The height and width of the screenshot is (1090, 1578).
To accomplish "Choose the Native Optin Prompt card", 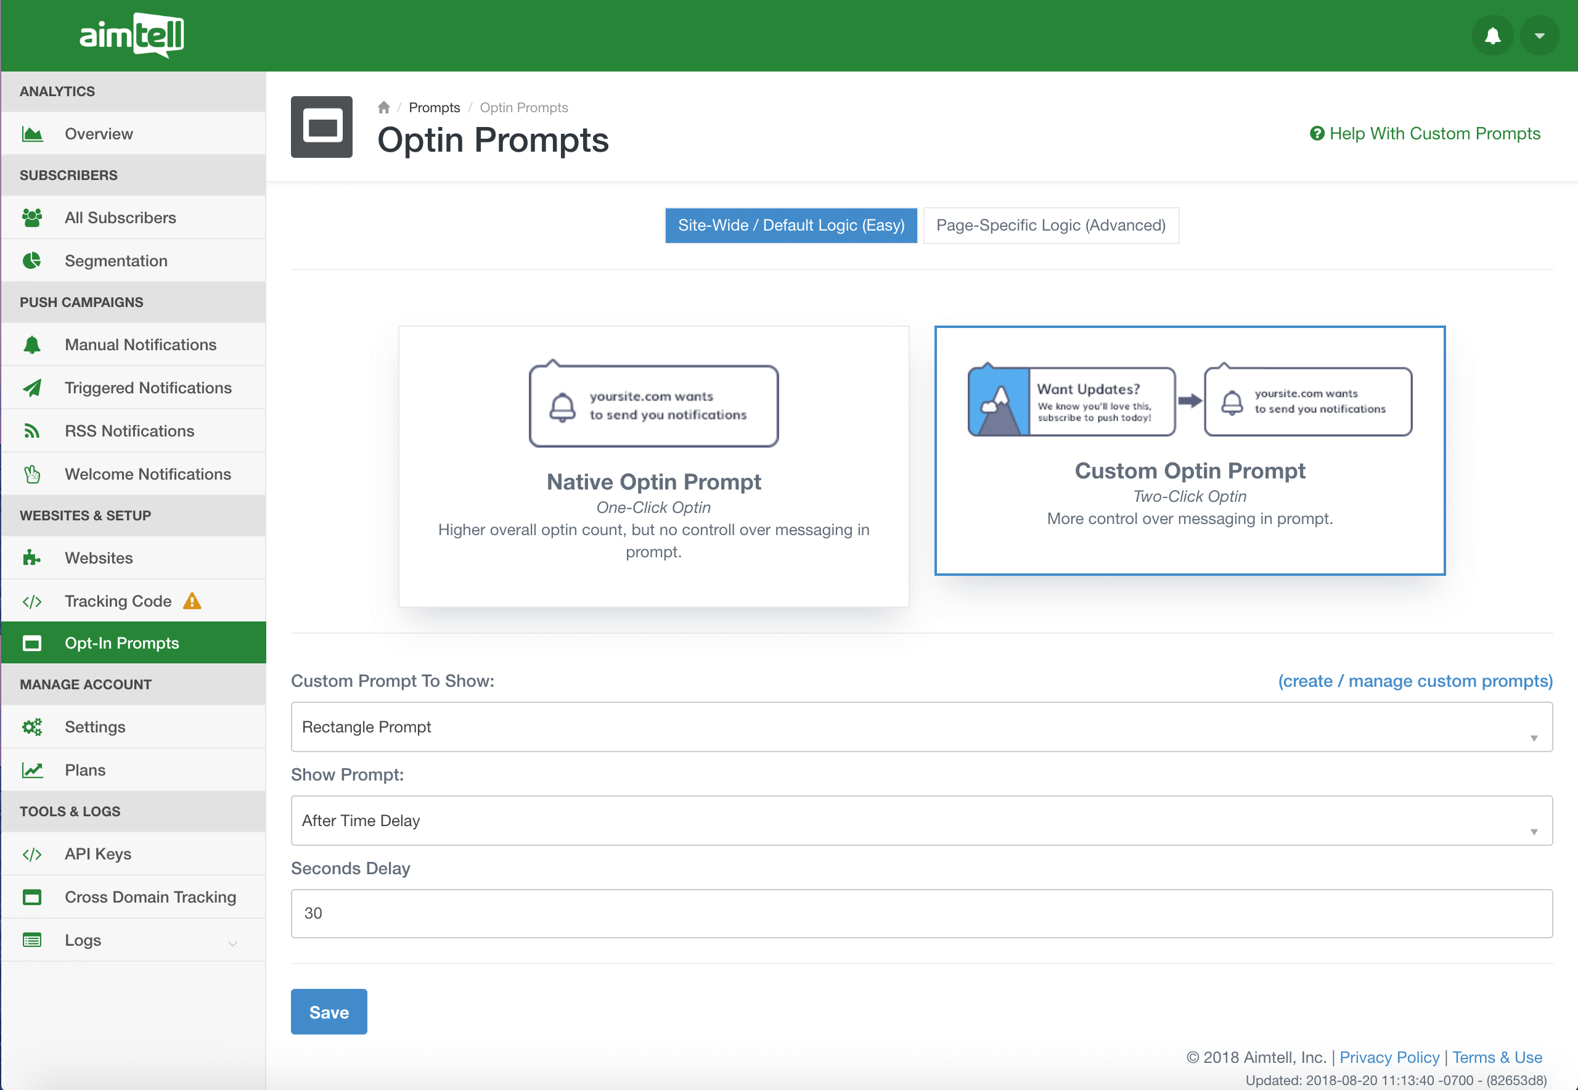I will [653, 467].
